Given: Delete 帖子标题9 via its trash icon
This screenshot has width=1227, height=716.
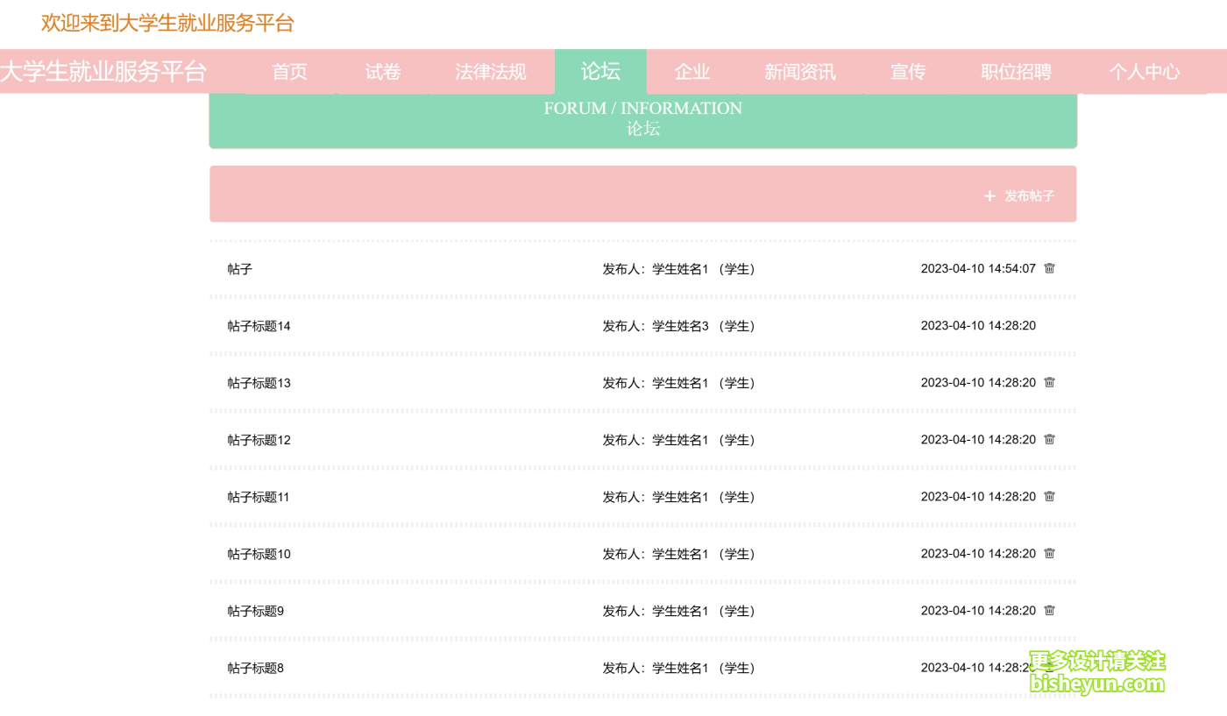Looking at the screenshot, I should [x=1049, y=610].
